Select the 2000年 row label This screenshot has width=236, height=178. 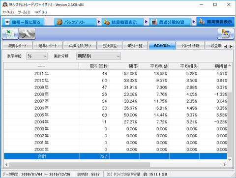[x=41, y=149]
